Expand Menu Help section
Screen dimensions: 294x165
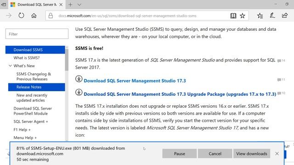(25, 137)
